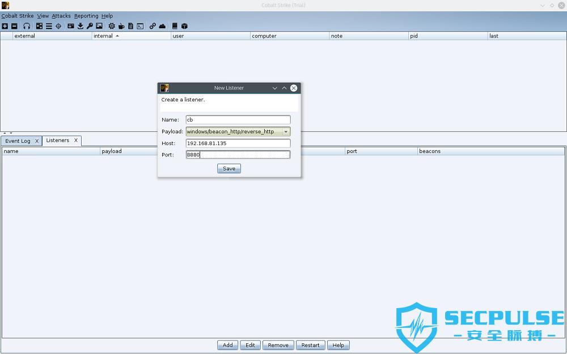Click the Edit listener button

point(250,345)
